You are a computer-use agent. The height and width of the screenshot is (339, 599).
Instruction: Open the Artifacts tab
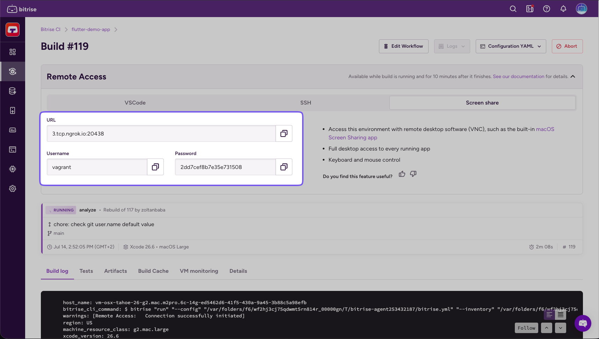[116, 271]
